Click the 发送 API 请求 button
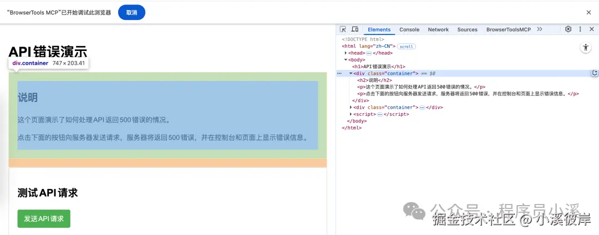The image size is (599, 235). [x=44, y=218]
